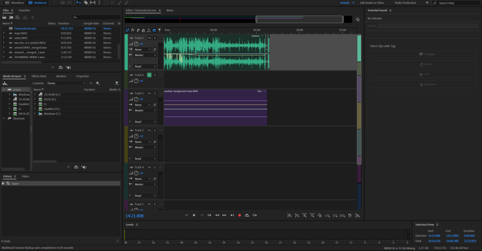The width and height of the screenshot is (482, 251).
Task: Click the Zoom Out Full icon
Action: pos(320,215)
